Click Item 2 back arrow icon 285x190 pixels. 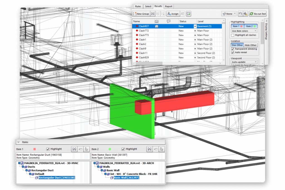[x=156, y=149]
